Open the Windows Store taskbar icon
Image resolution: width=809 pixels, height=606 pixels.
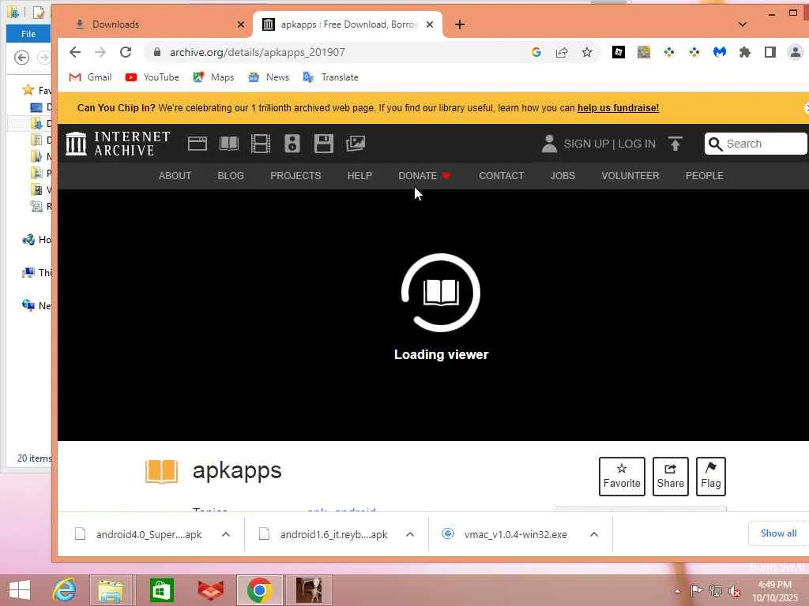[161, 590]
